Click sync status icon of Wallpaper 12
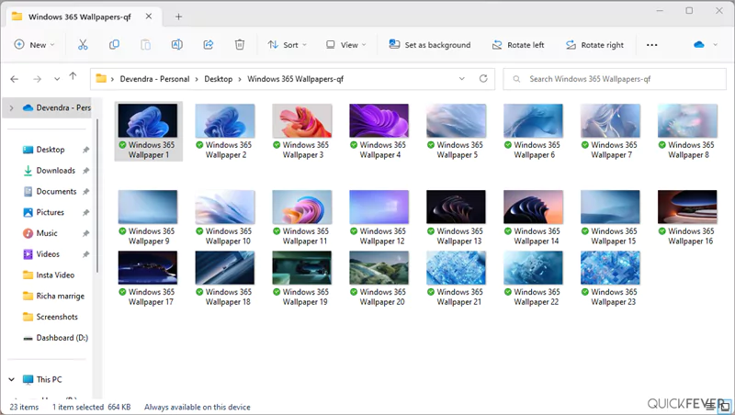Image resolution: width=735 pixels, height=415 pixels. (x=354, y=231)
